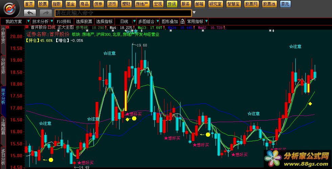Image resolution: width=332 pixels, height=169 pixels.
Task: Switch to the 多日分析 side tab
Action: pos(3,158)
